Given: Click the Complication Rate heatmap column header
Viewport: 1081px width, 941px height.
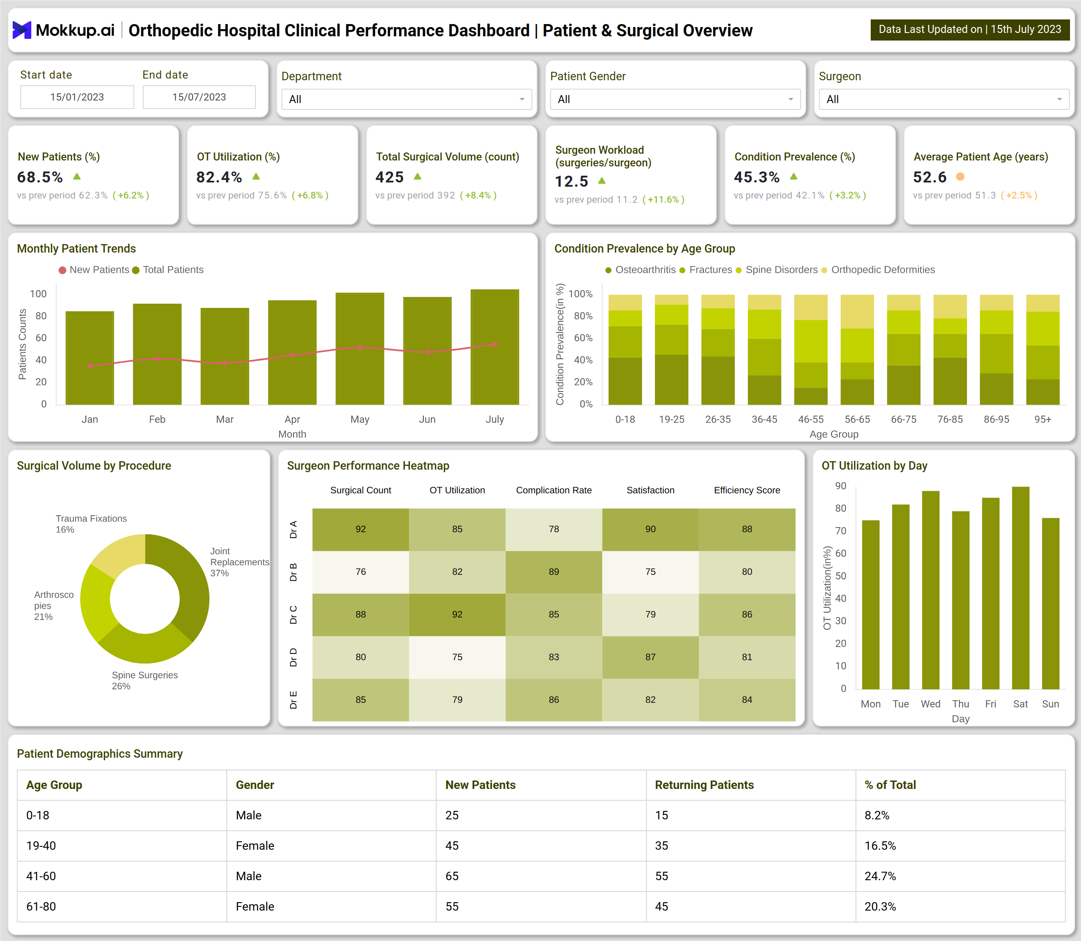Looking at the screenshot, I should 554,490.
